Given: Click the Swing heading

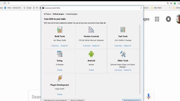Looking at the screenshot, I should pos(60,61).
